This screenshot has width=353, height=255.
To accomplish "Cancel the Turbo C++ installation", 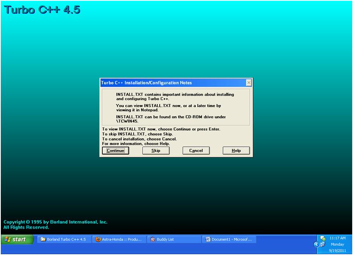I will coord(196,150).
